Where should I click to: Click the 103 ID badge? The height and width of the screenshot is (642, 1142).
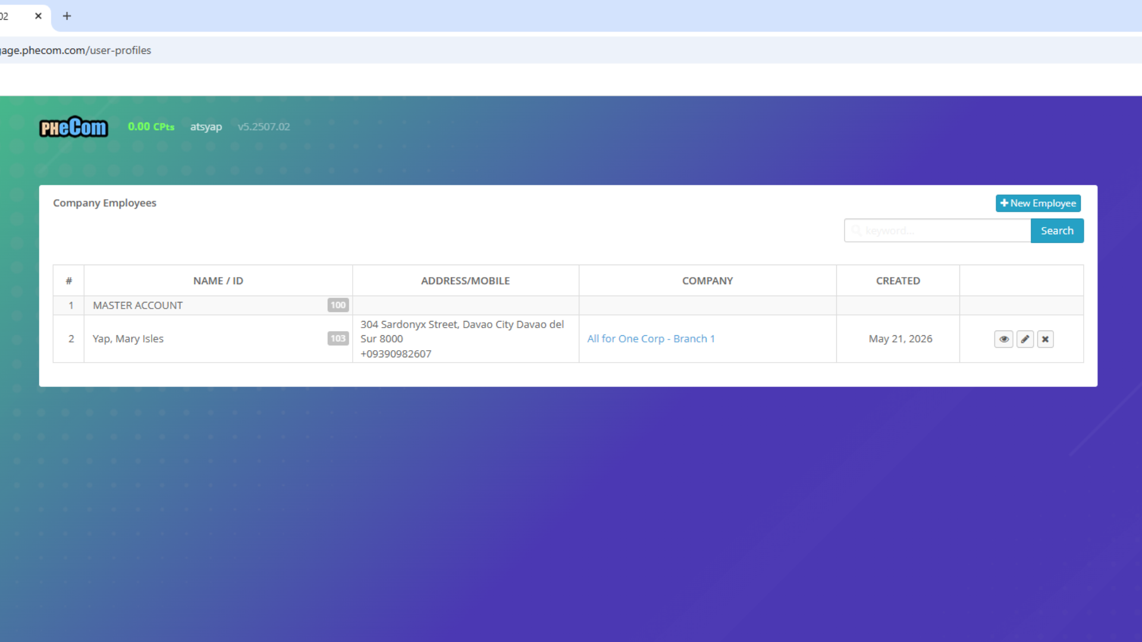[338, 339]
